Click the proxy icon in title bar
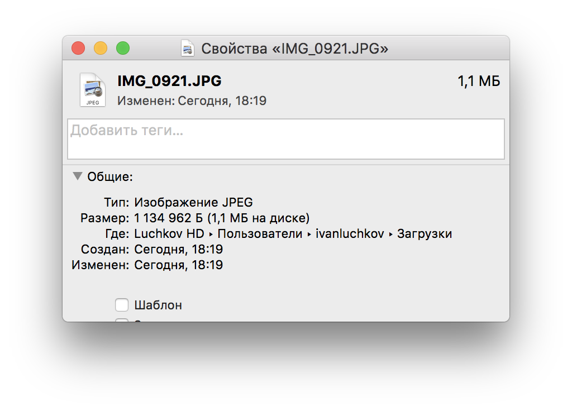Viewport: 572px width, 411px height. (188, 49)
